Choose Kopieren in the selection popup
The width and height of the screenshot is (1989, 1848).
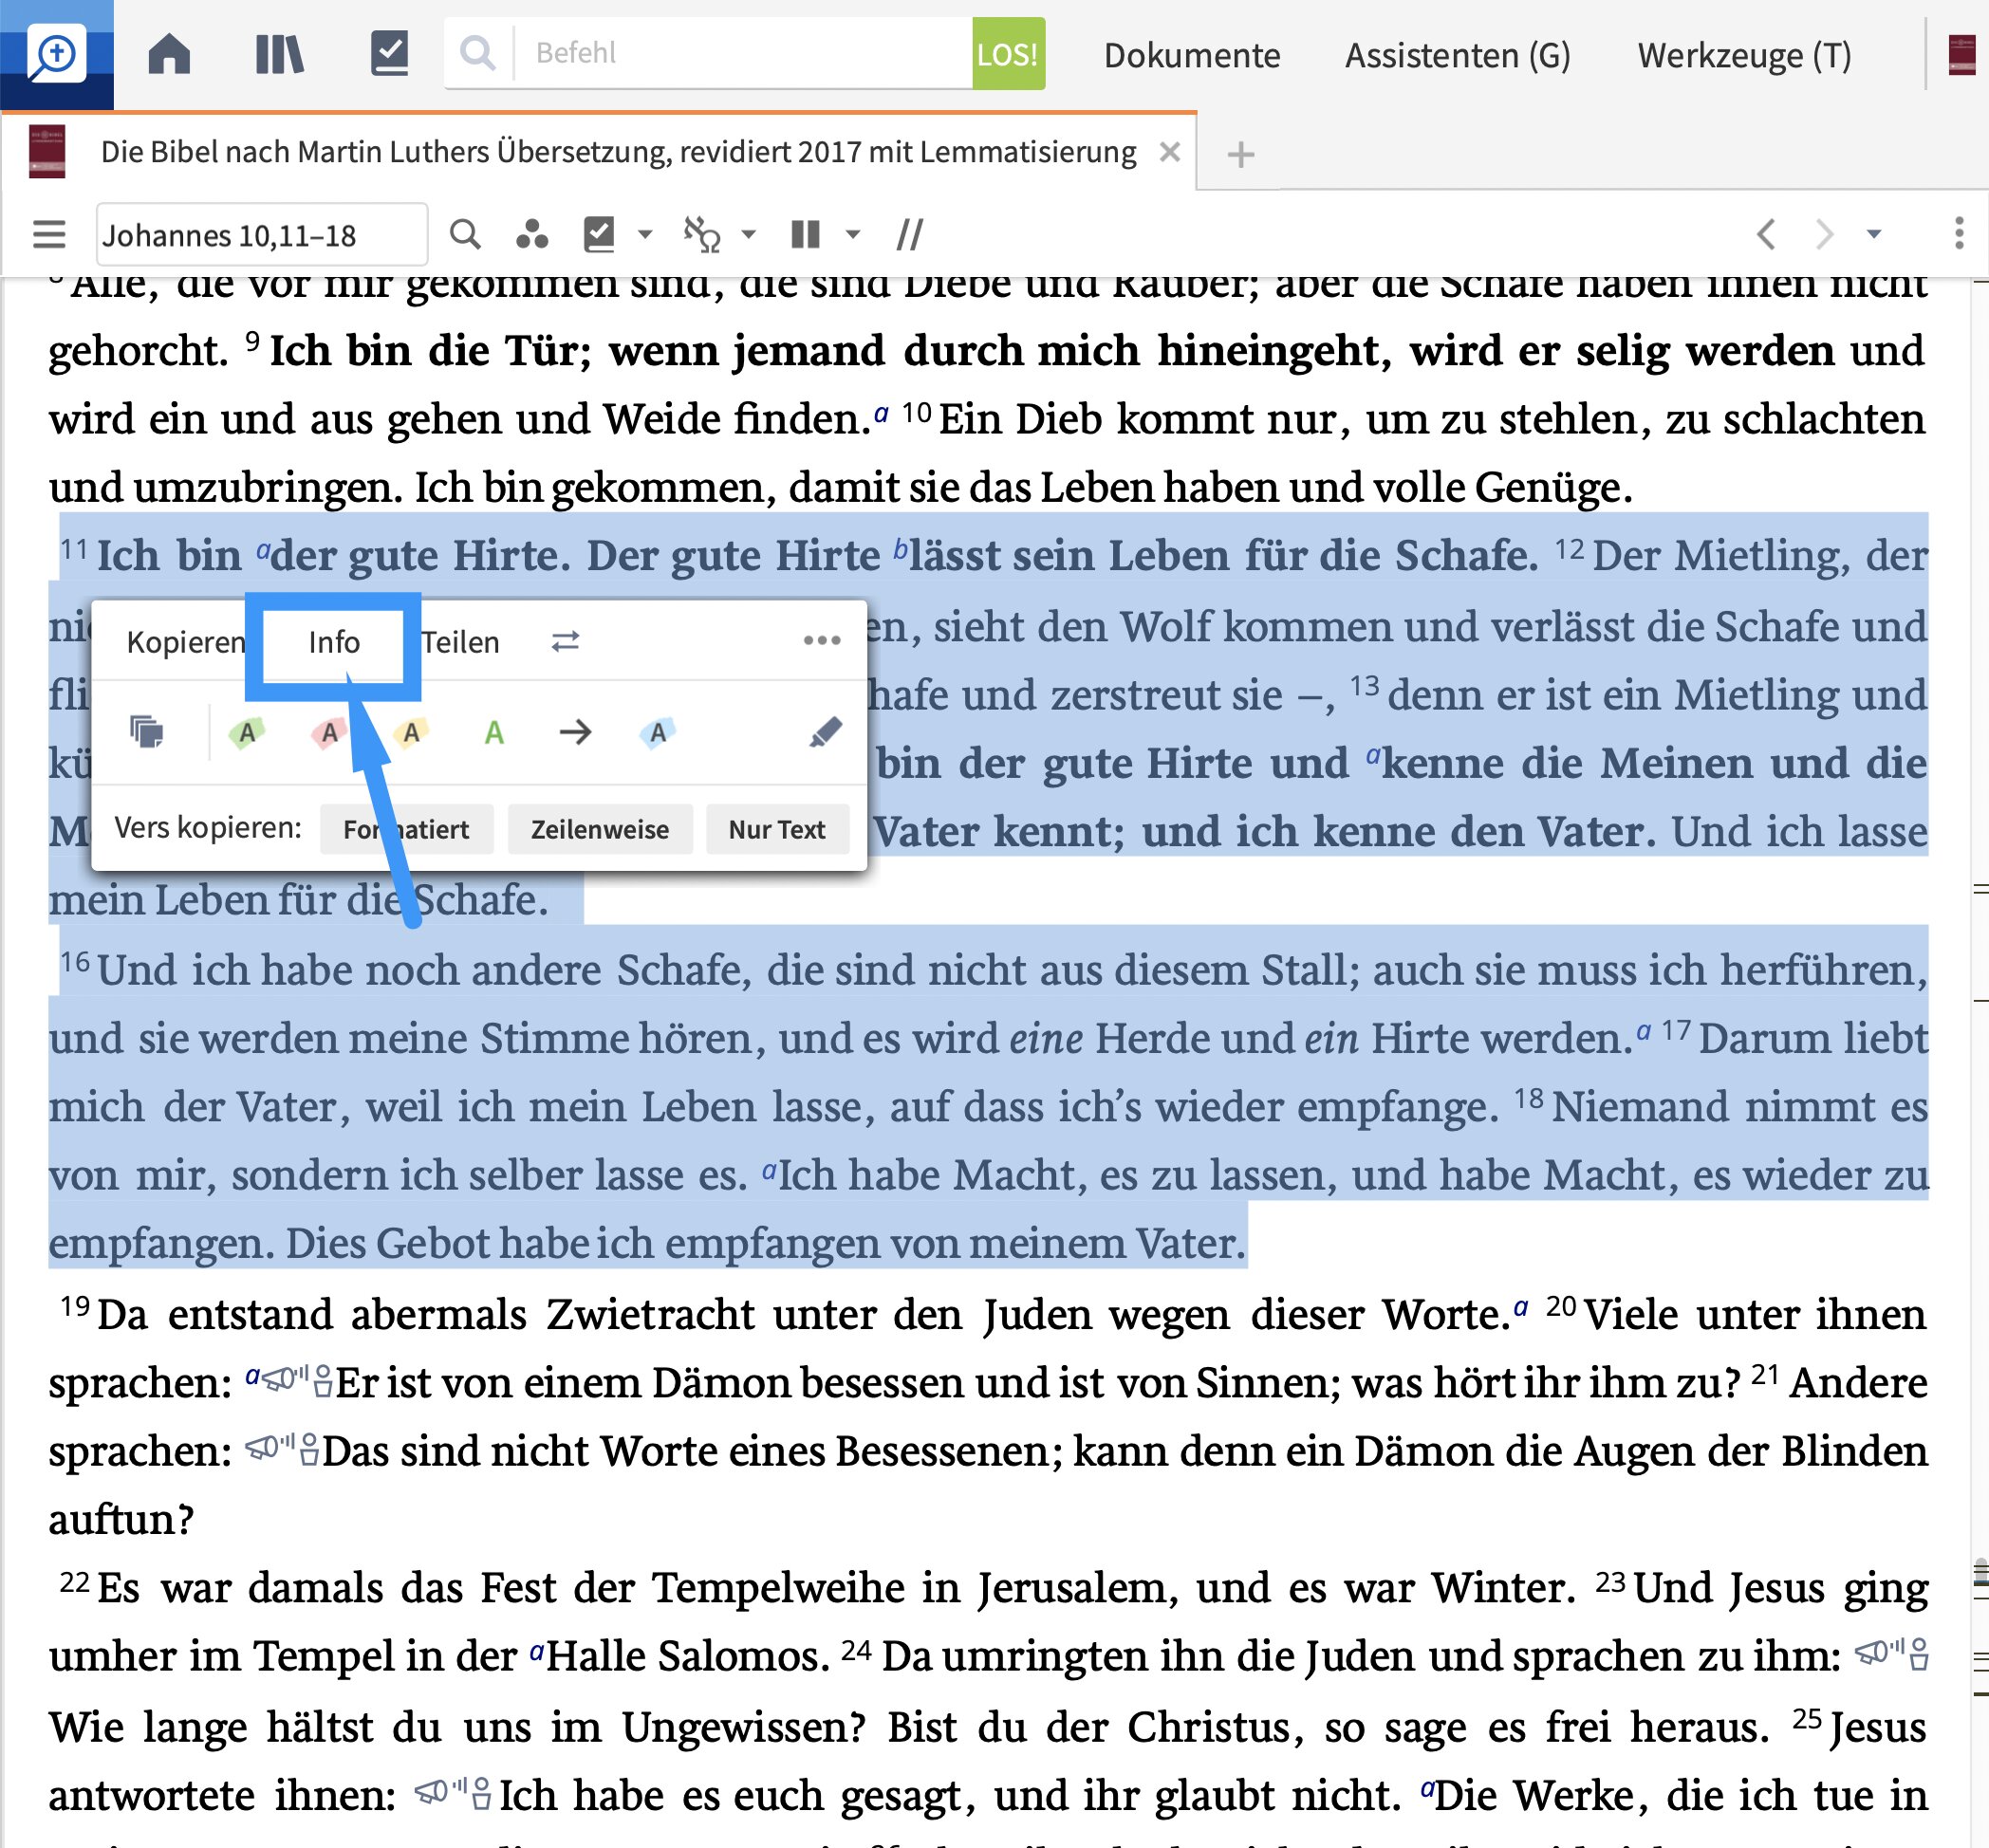pyautogui.click(x=186, y=642)
